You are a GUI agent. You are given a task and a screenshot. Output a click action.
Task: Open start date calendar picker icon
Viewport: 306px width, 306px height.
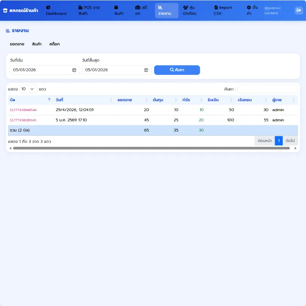74,70
